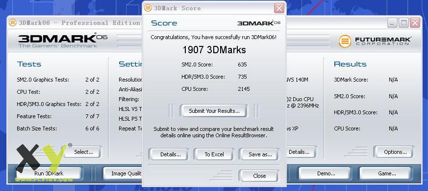
Task: Click the Resolution setting label
Action: (x=130, y=80)
